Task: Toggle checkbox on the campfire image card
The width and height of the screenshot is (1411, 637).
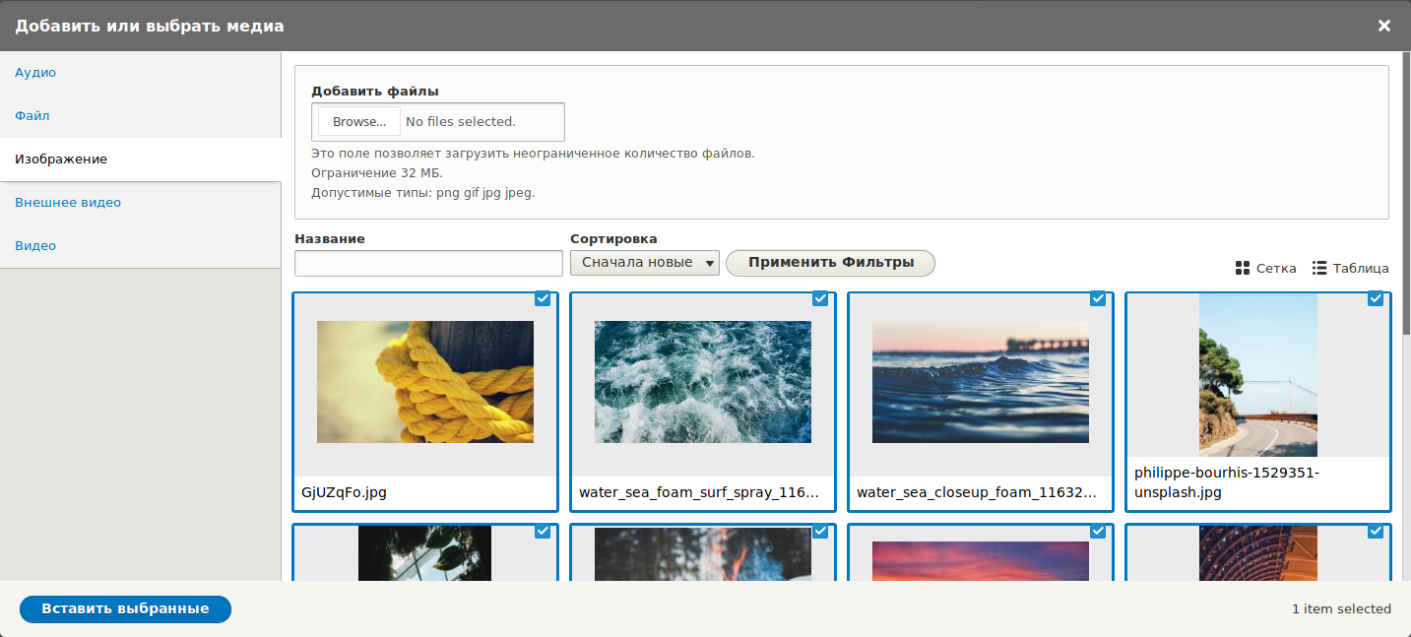Action: 820,532
